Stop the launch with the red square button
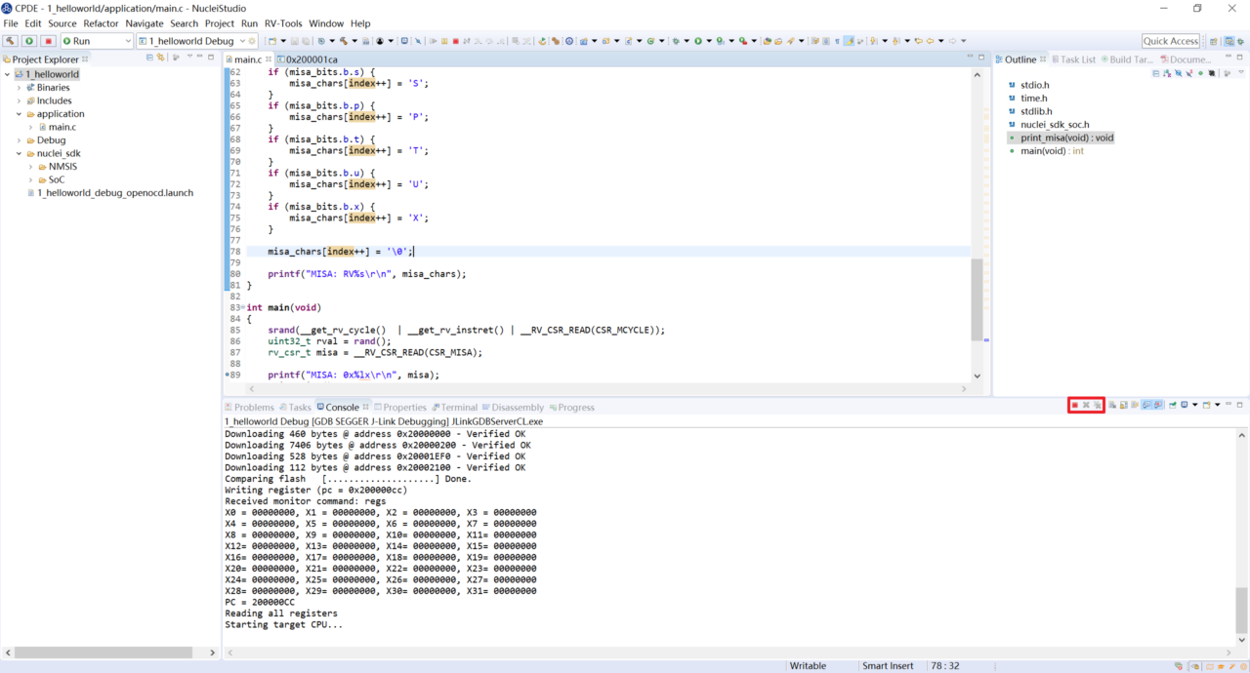 coord(48,41)
